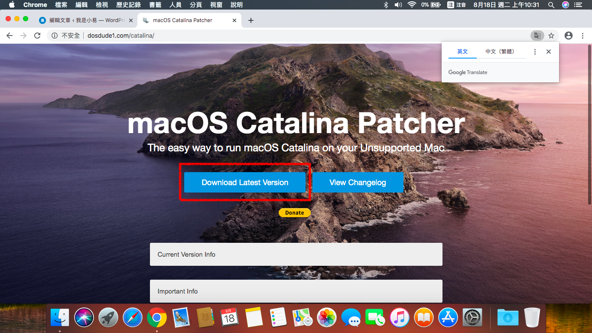The width and height of the screenshot is (592, 333).
Task: Close the Google Translate popup
Action: [549, 52]
